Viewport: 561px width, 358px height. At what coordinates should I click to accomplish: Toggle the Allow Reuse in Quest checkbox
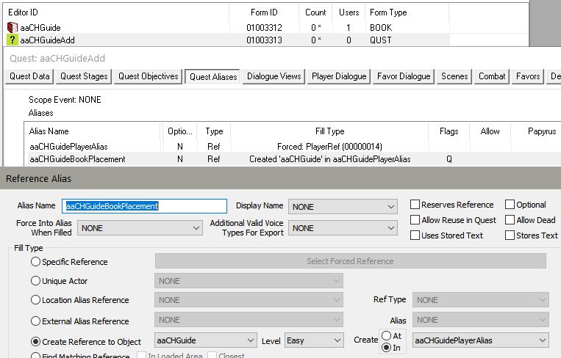415,220
